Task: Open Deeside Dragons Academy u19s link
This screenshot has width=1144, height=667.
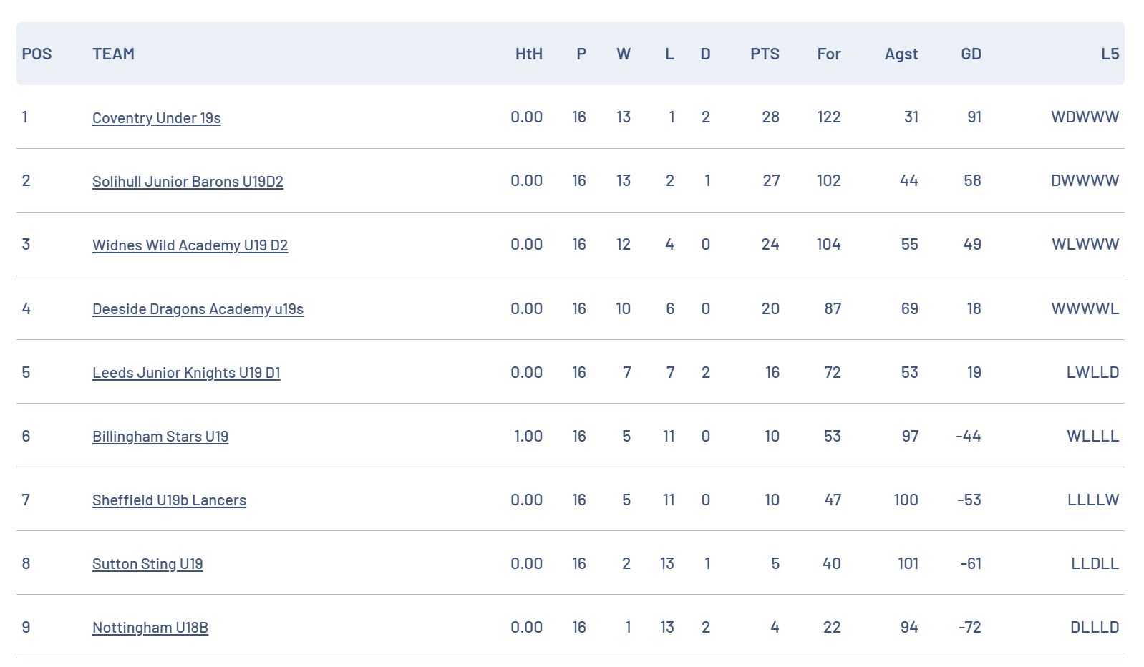Action: tap(198, 309)
